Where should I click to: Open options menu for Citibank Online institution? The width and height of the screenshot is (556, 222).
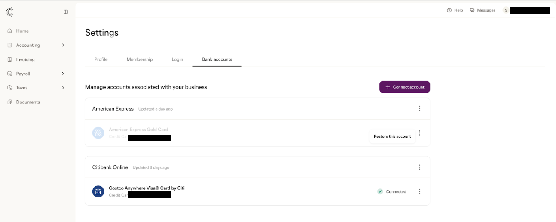tap(419, 167)
